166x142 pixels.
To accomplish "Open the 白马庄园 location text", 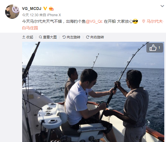I will coord(30,28).
